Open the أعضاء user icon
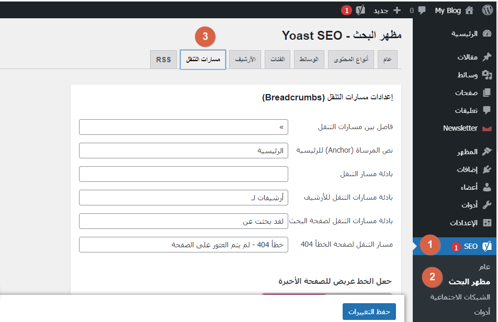 487,187
